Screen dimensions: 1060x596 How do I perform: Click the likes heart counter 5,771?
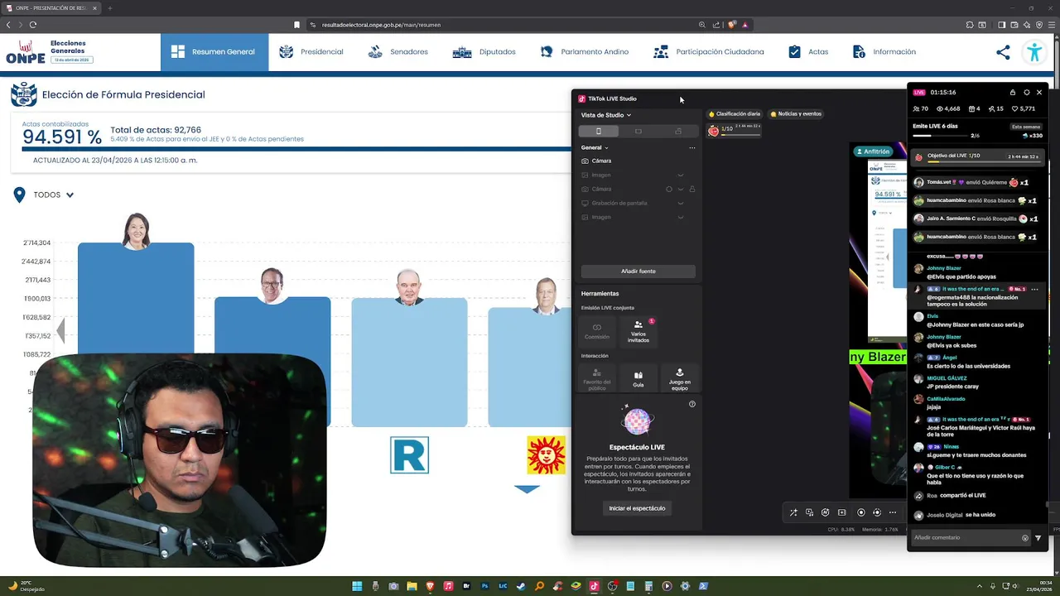1023,108
